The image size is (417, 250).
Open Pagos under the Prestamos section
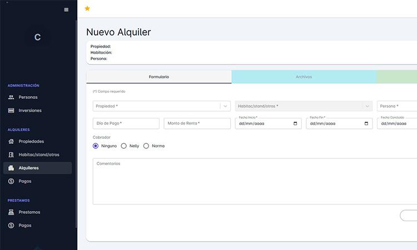[x=25, y=226]
